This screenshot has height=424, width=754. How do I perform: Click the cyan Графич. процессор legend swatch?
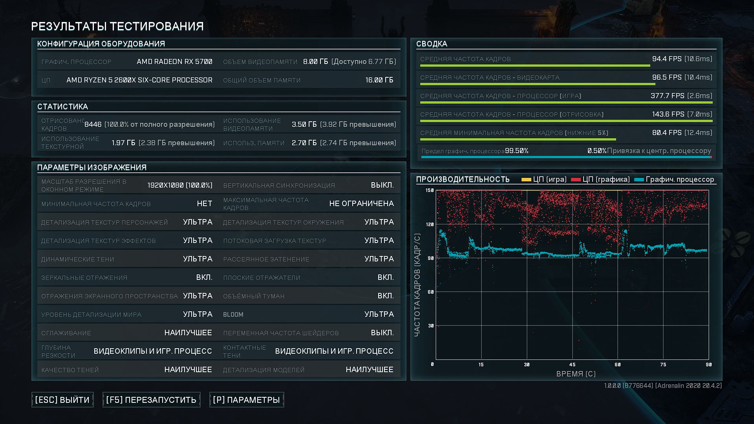click(639, 180)
